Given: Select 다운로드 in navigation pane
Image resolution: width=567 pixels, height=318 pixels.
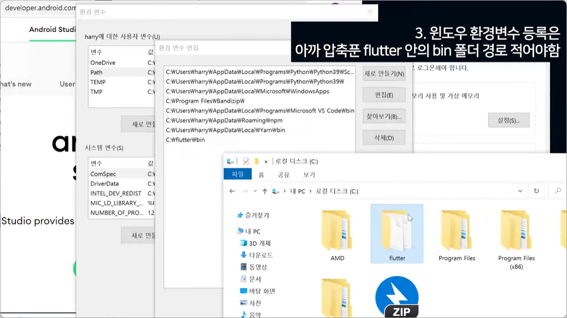Looking at the screenshot, I should click(x=256, y=255).
